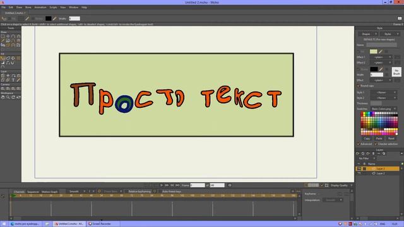Image resolution: width=404 pixels, height=227 pixels.
Task: Open the Swatches Basic Colors dropdown
Action: click(383, 109)
